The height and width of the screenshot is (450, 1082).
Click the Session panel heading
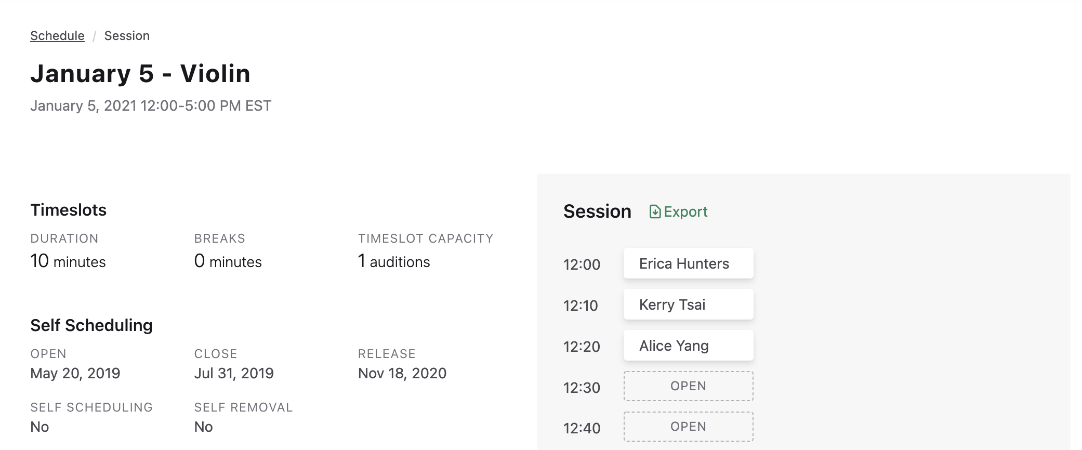(597, 211)
